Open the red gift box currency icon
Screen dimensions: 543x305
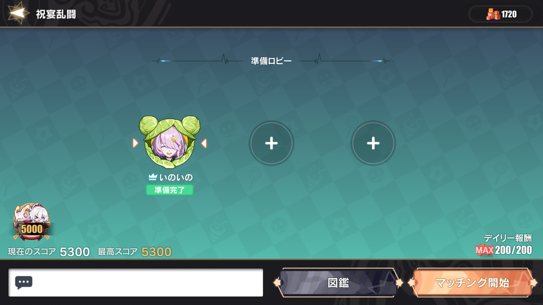point(493,14)
